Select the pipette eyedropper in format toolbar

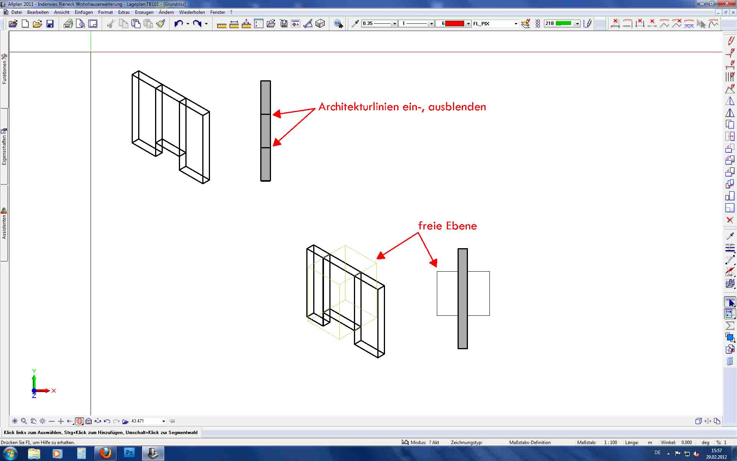point(355,24)
